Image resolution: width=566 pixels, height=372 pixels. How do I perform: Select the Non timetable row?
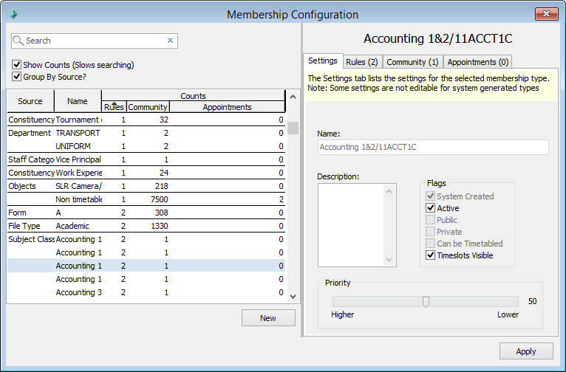(x=146, y=199)
